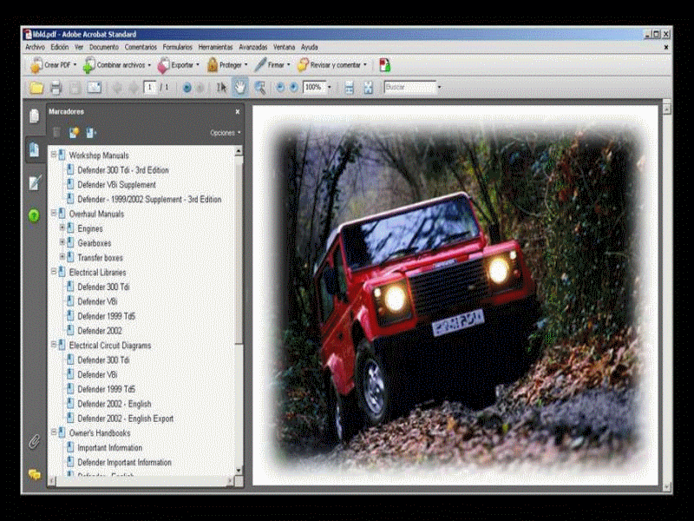
Task: Open the folder icon in the toolbar
Action: tap(36, 88)
